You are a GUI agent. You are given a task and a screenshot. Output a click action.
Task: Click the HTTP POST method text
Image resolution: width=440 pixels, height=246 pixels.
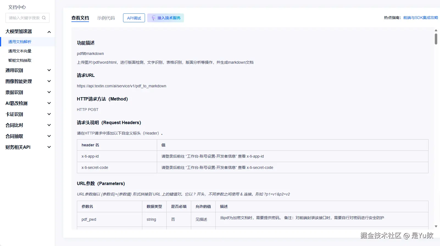tap(88, 110)
